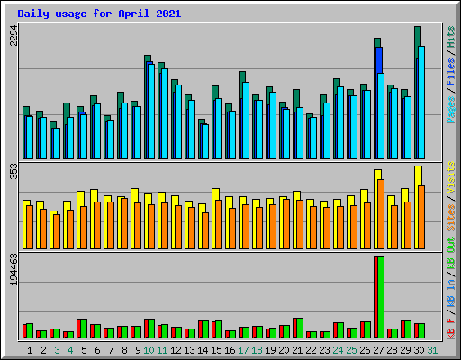Image resolution: width=461 pixels, height=360 pixels.
Task: Click the yellow Visits bar for day 15
Action: pos(215,194)
